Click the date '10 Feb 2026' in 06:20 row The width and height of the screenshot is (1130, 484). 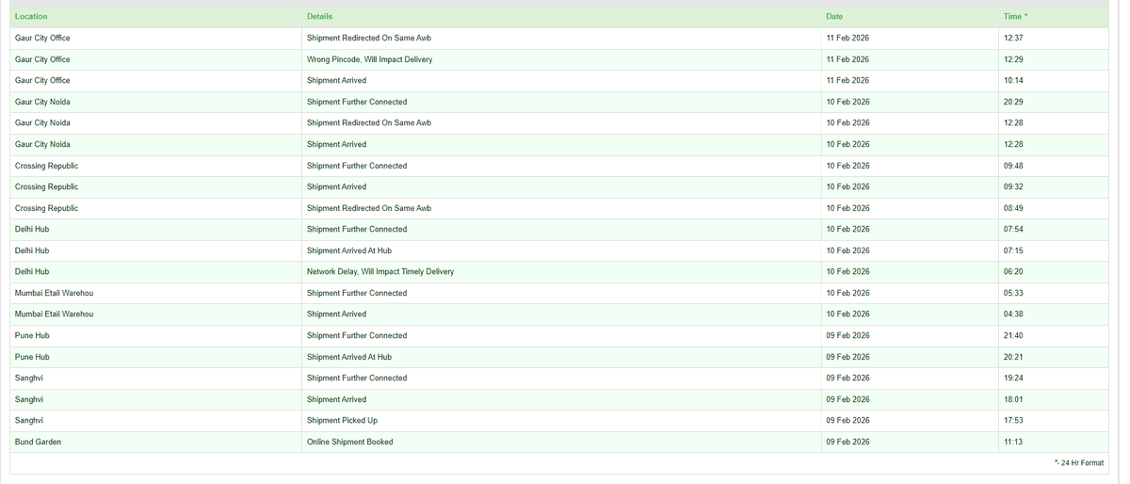click(847, 272)
